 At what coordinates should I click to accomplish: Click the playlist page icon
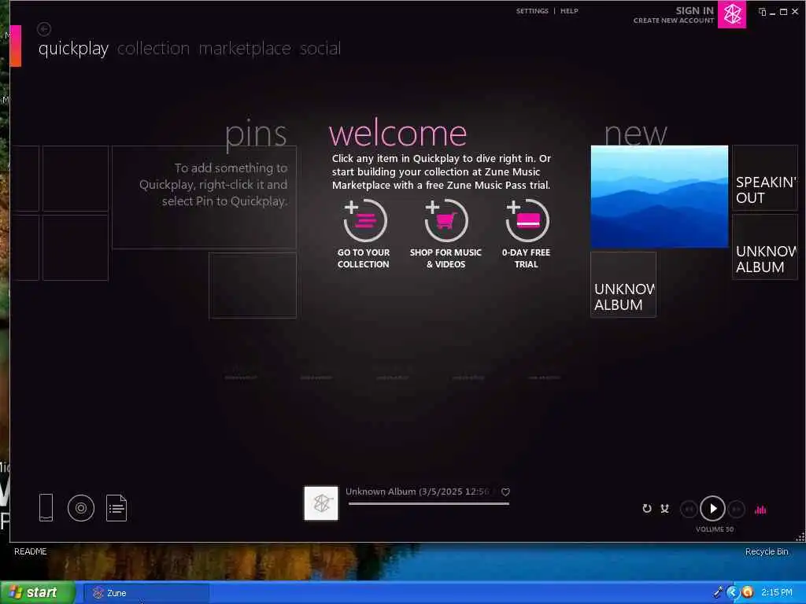coord(116,507)
